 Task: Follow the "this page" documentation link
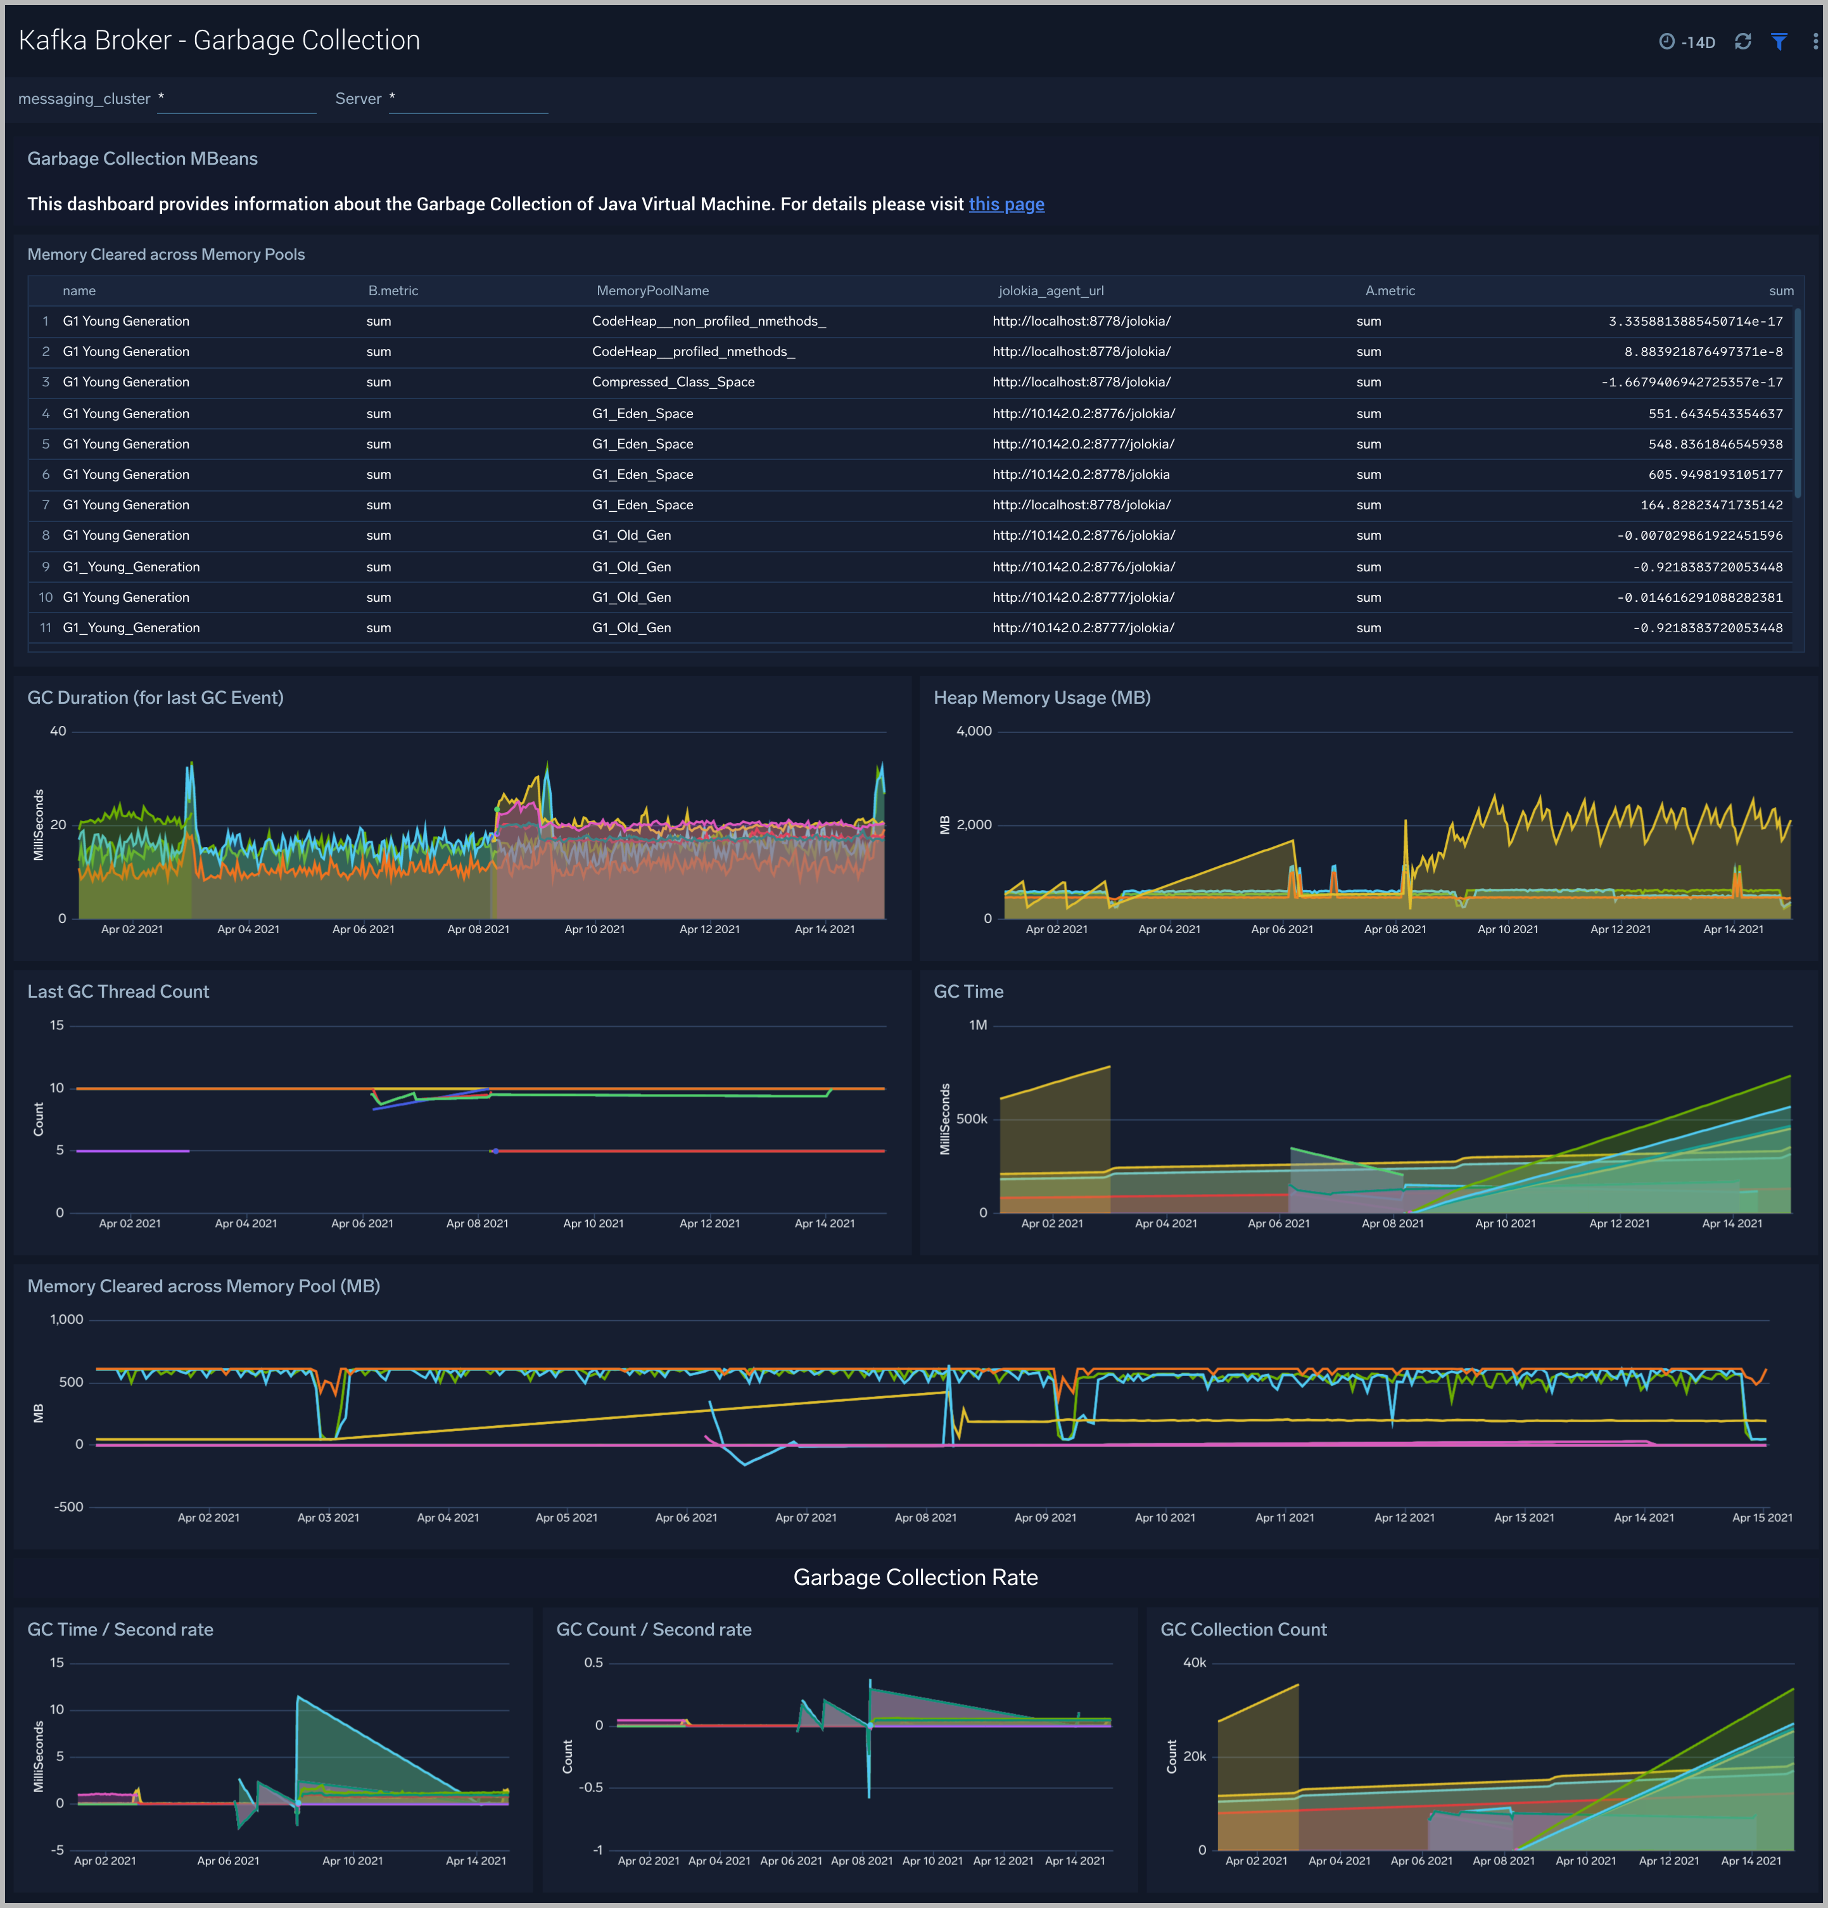1006,205
